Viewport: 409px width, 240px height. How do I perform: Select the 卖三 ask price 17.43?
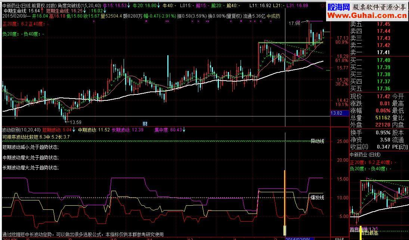[384, 38]
